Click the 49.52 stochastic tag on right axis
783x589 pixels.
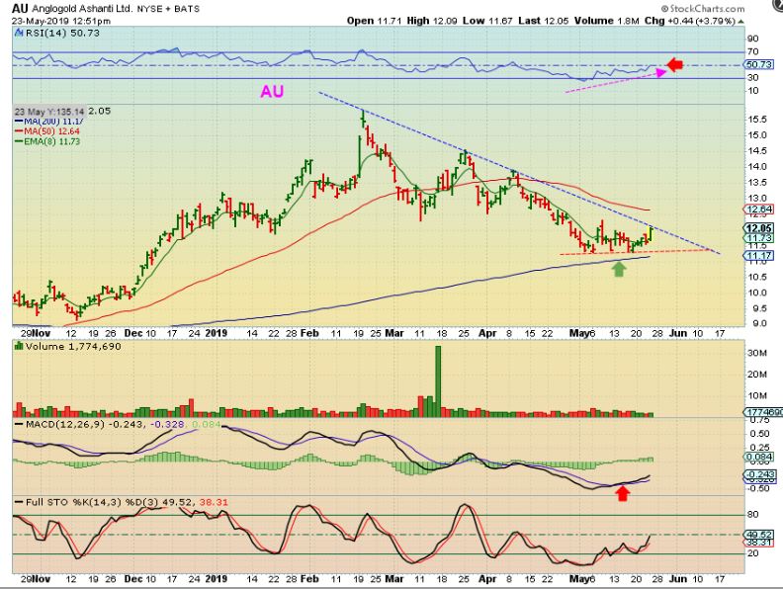pyautogui.click(x=758, y=534)
